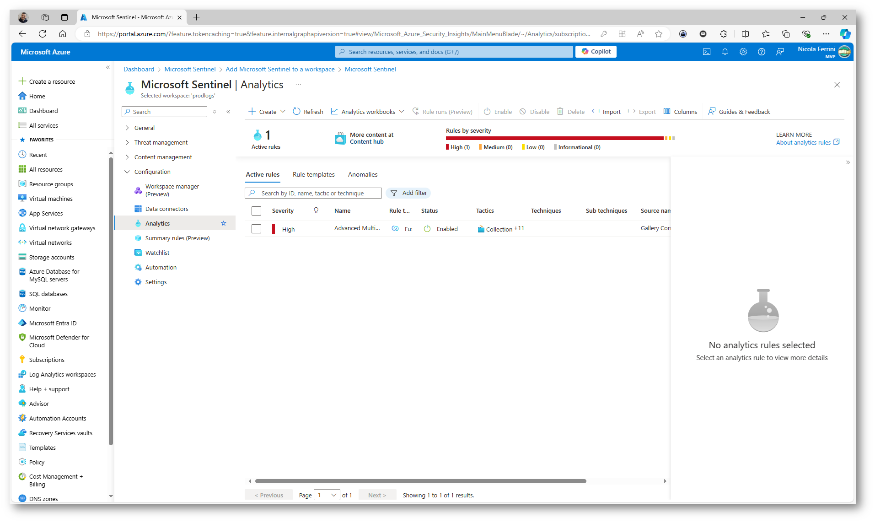Open the notifications bell
875x523 pixels.
[725, 52]
